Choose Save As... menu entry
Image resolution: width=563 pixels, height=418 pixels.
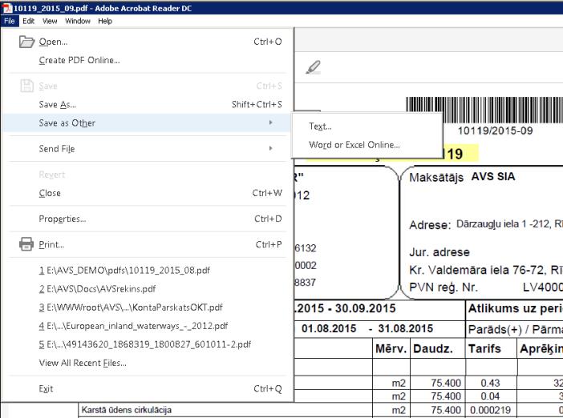pos(148,104)
